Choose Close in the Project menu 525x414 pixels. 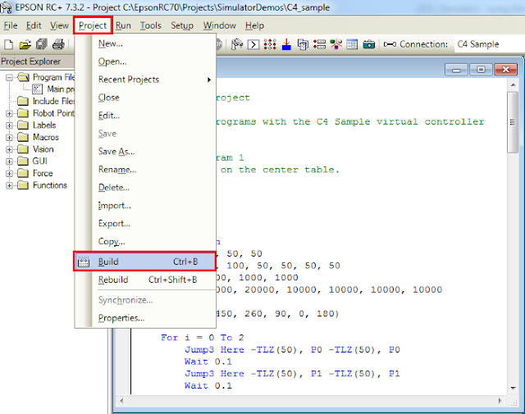tap(145, 98)
